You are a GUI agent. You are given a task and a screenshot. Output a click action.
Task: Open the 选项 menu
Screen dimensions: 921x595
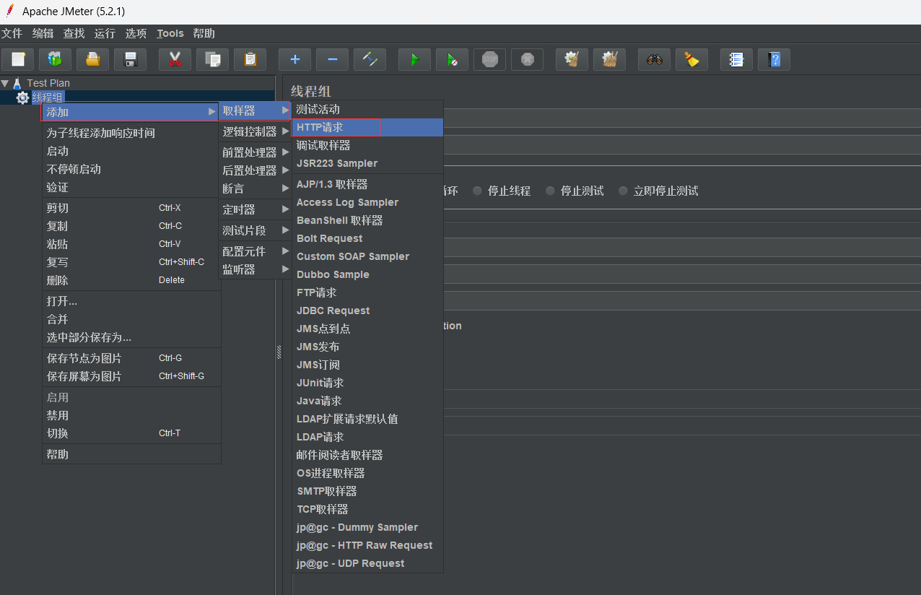[136, 33]
